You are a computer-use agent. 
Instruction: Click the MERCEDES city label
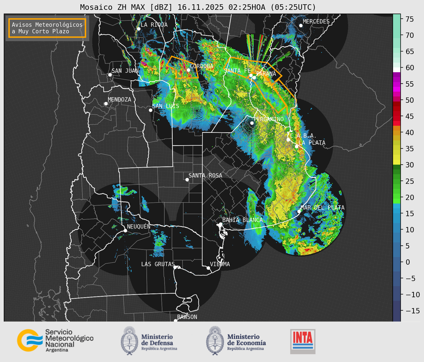click(316, 22)
